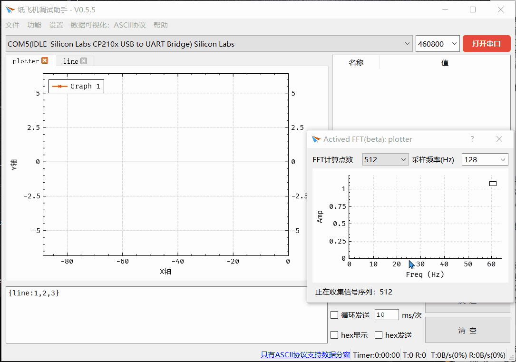Click 正在收集信号序列: 512 status text
The width and height of the screenshot is (516, 362).
[354, 292]
